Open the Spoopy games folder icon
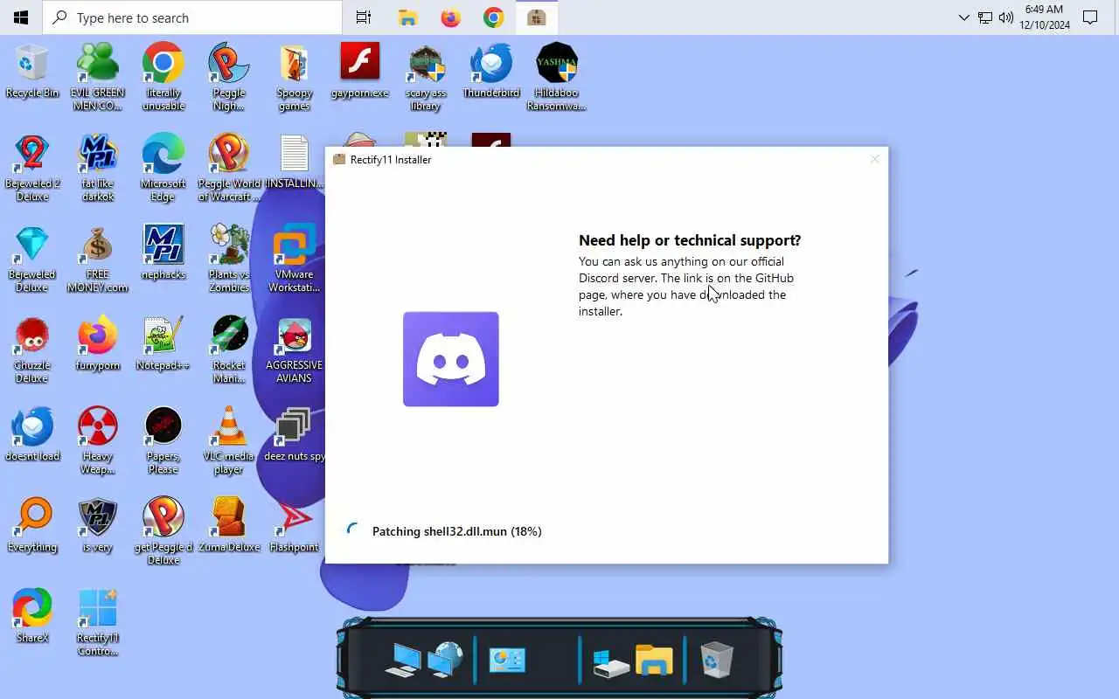 (295, 77)
